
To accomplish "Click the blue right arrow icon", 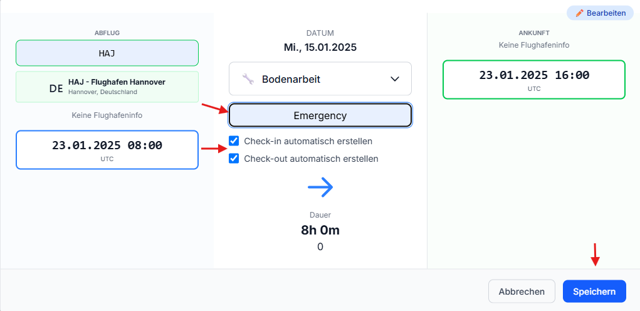I will coord(320,187).
